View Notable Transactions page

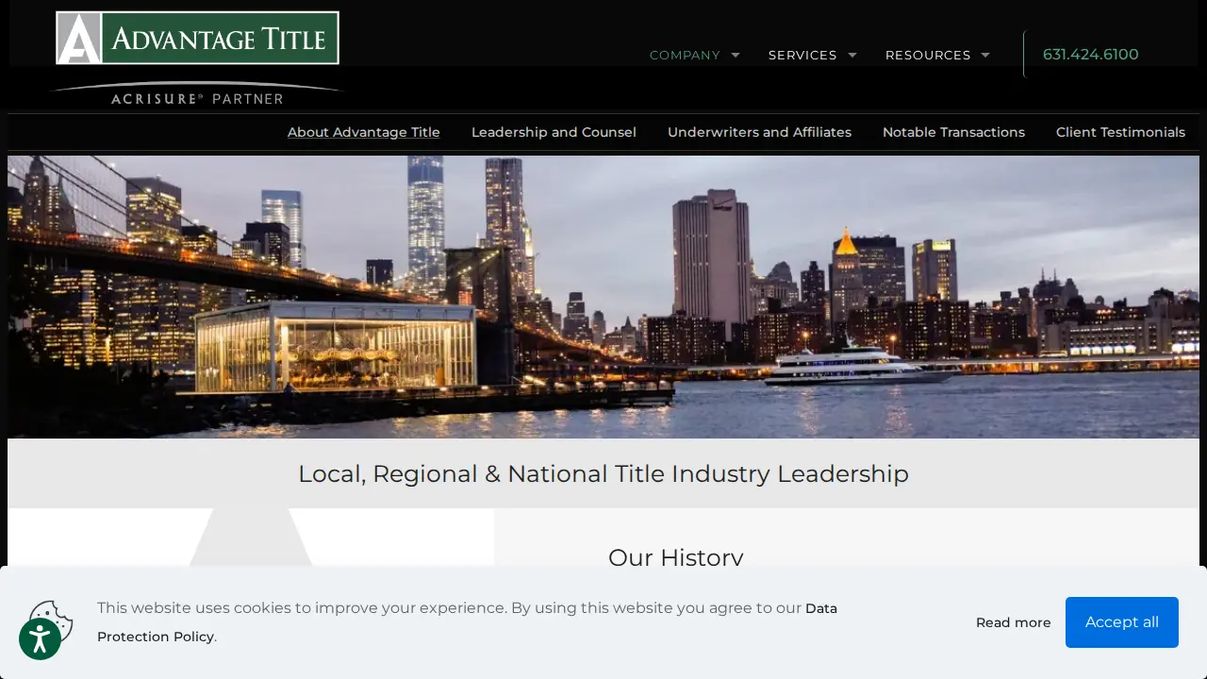tap(953, 132)
